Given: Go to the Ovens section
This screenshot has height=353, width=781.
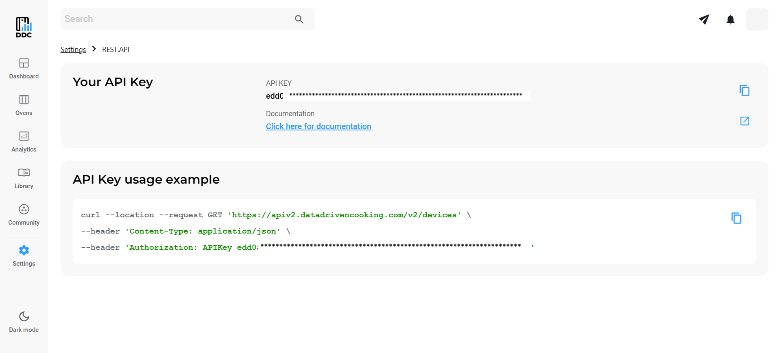Looking at the screenshot, I should (x=24, y=105).
